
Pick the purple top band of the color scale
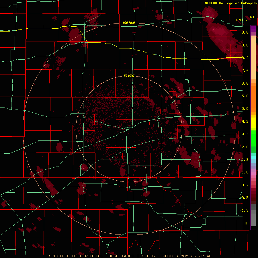pyautogui.click(x=253, y=29)
